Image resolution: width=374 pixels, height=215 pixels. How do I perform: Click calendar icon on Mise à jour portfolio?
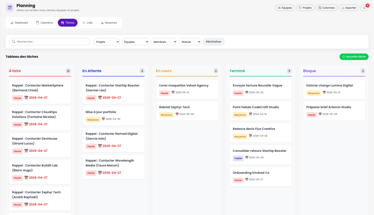(x=103, y=119)
